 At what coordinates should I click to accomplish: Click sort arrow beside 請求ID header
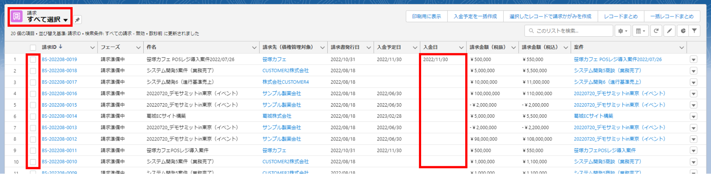click(61, 47)
